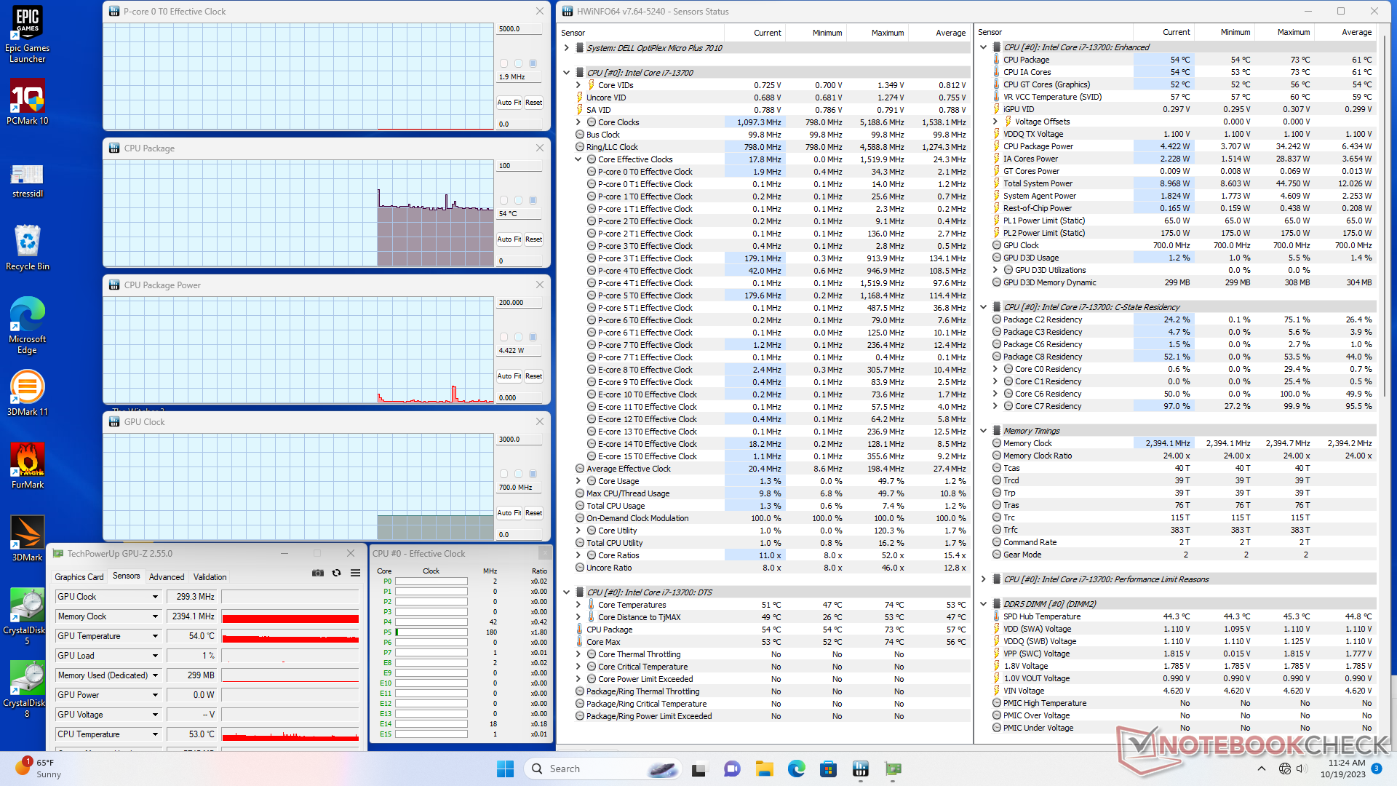Take a GPU-Z screenshot with camera icon
This screenshot has width=1397, height=786.
(318, 573)
